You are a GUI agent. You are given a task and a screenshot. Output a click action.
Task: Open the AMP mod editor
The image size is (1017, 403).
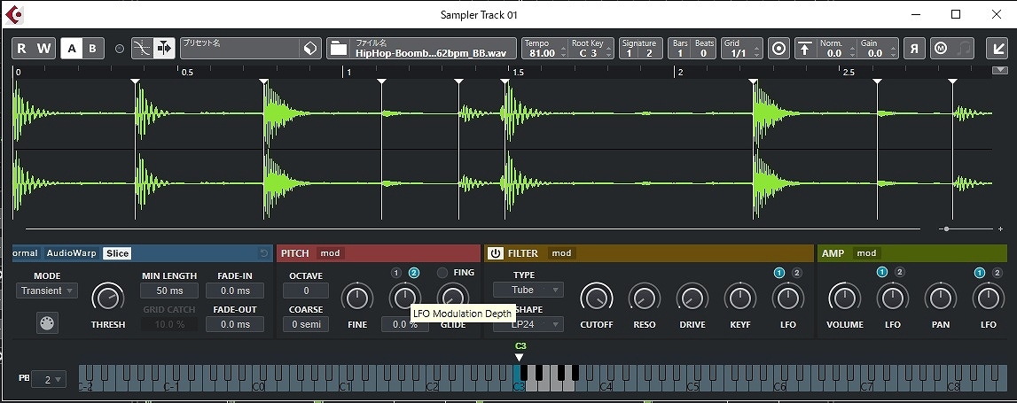(x=866, y=253)
